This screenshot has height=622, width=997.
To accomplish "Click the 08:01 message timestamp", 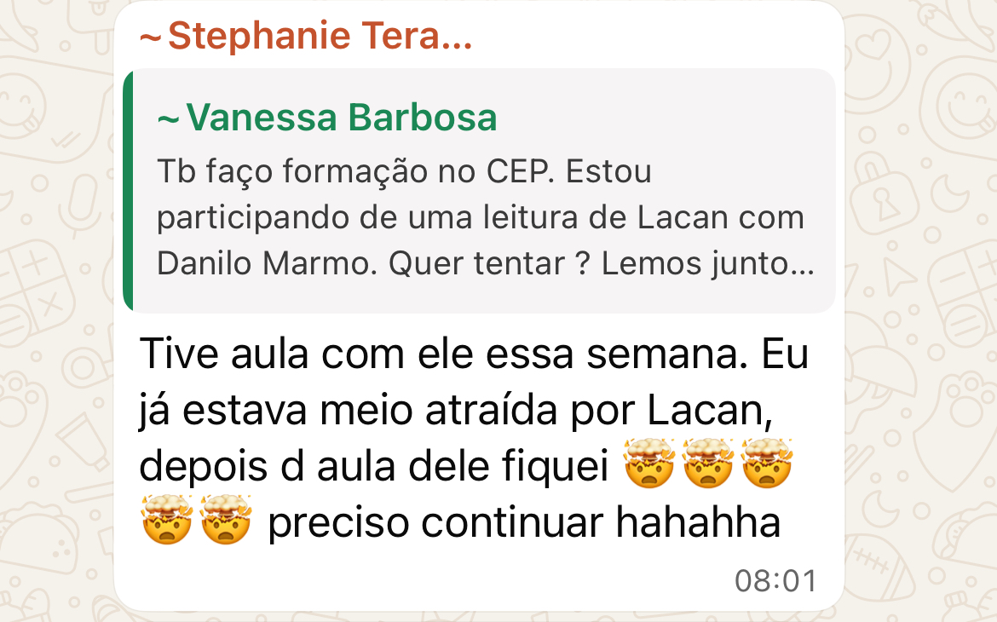I will (775, 580).
